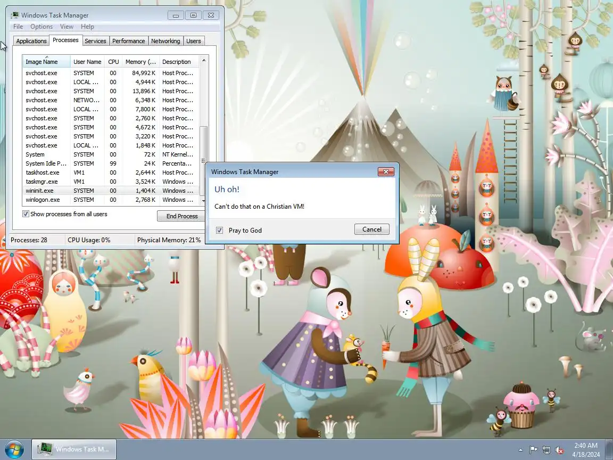Viewport: 613px width, 460px height.
Task: Open the Help menu
Action: coord(87,27)
